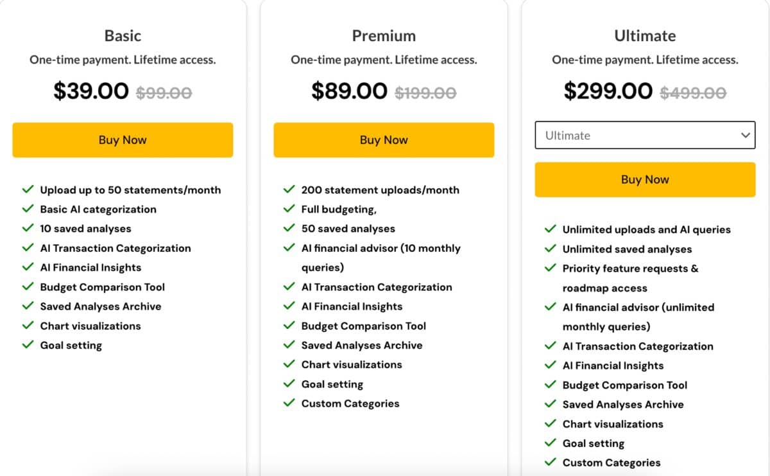The width and height of the screenshot is (770, 476).
Task: Click checkmark beside 50 saved analyses in Premium
Action: (289, 228)
